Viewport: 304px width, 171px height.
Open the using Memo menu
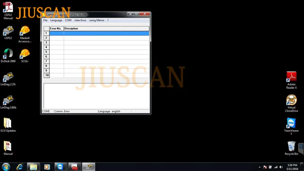click(x=97, y=20)
